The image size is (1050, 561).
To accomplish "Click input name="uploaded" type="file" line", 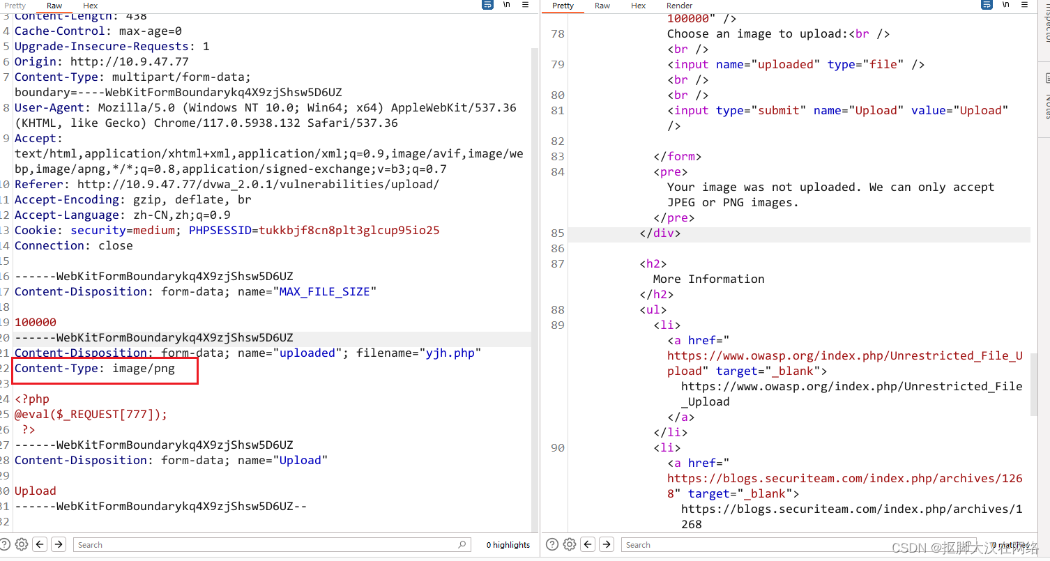I will [796, 64].
